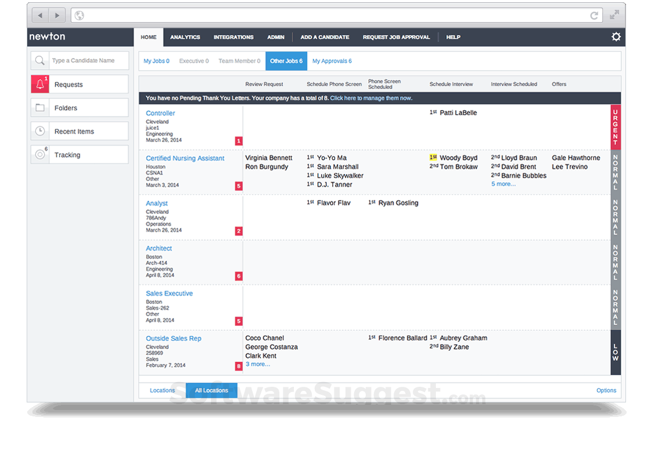The width and height of the screenshot is (655, 450).
Task: Open the Requests panel via bell icon
Action: (39, 84)
